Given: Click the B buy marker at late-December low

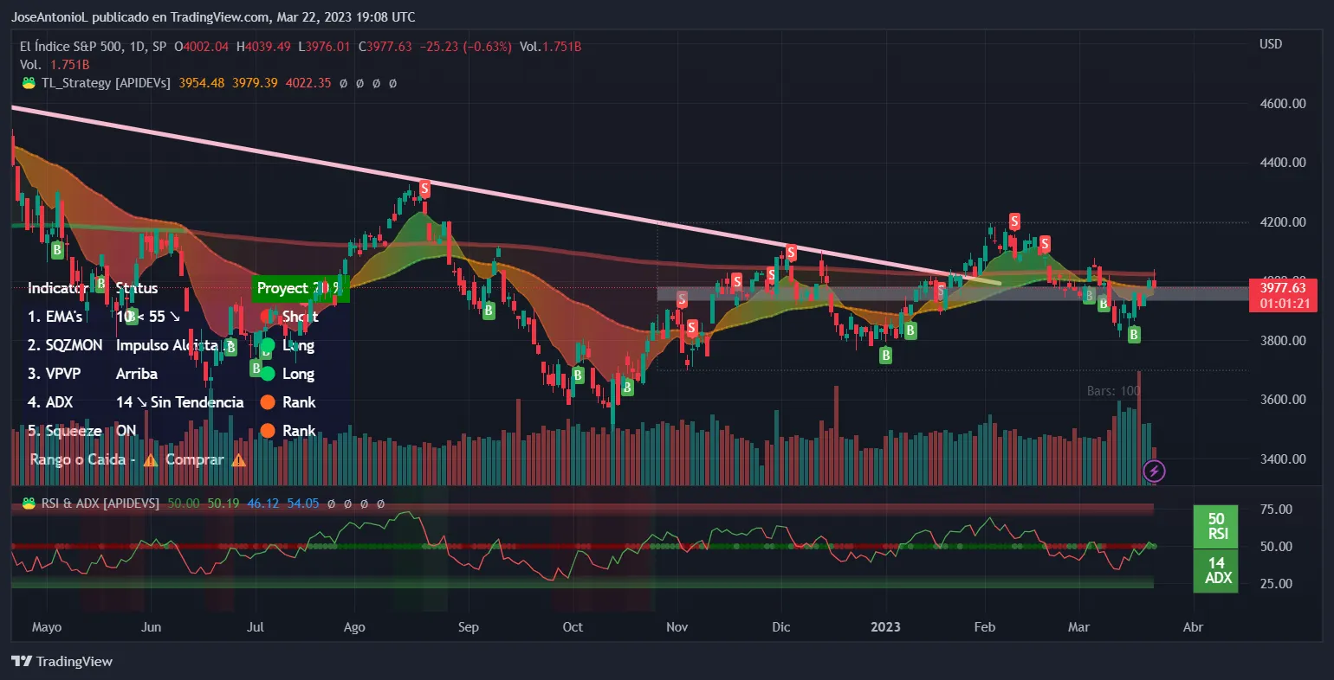Looking at the screenshot, I should click(x=885, y=355).
